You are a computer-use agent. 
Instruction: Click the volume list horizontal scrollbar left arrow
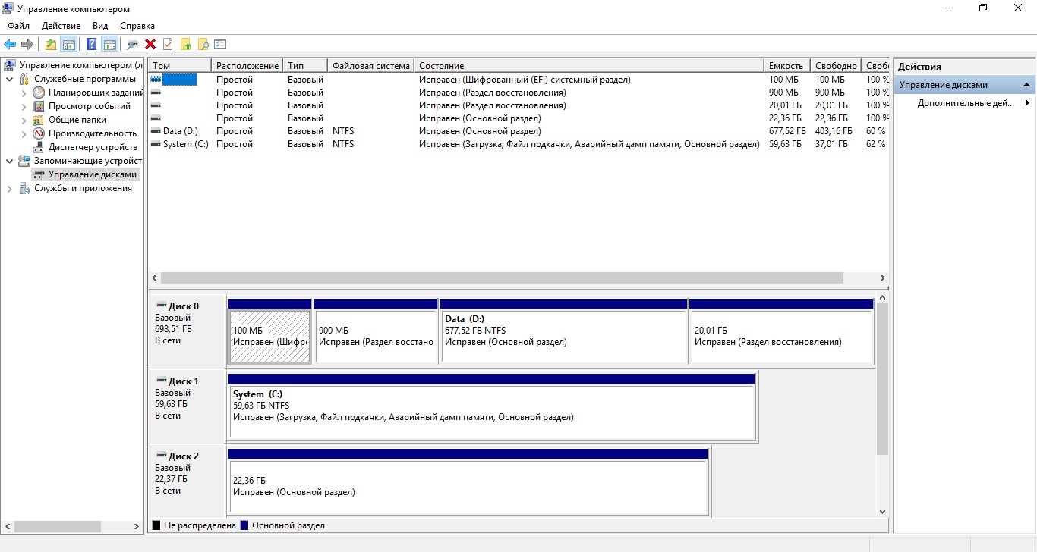point(154,278)
